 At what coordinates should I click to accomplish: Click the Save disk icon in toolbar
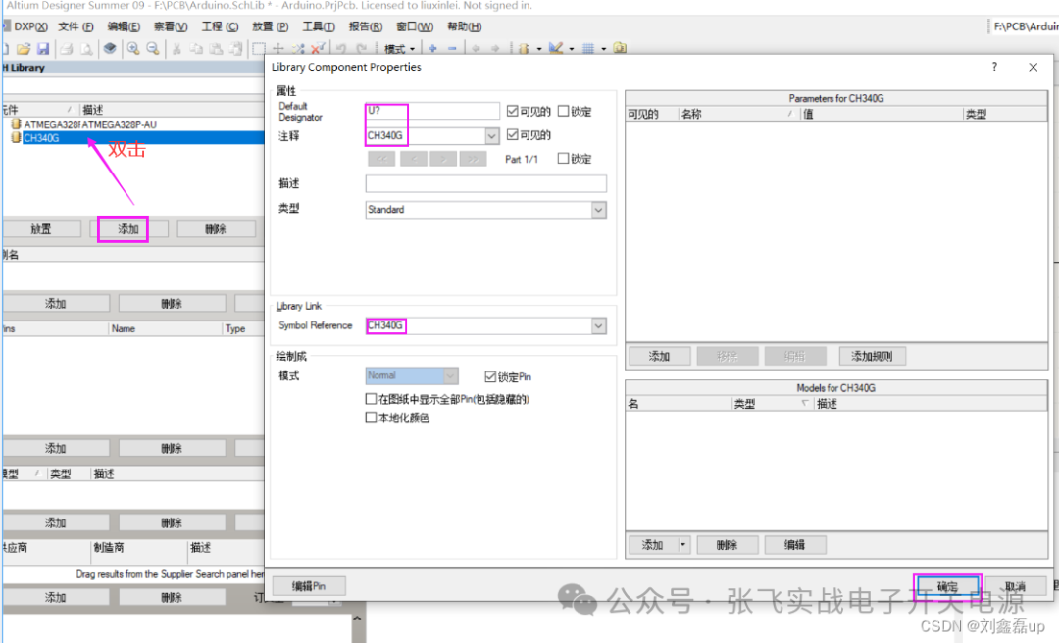43,48
